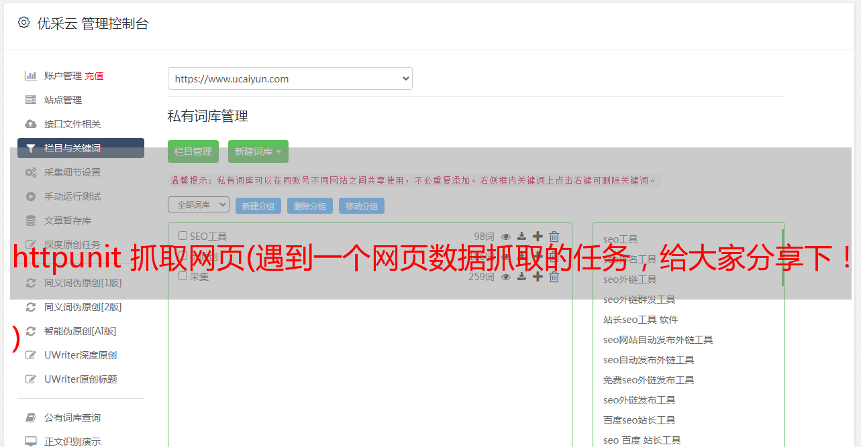Click the 移动分组 button
Screen dimensions: 861x447
pos(362,206)
